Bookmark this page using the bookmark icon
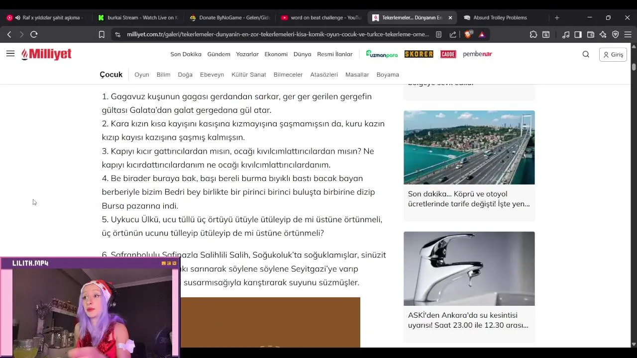The image size is (637, 358). click(x=102, y=34)
